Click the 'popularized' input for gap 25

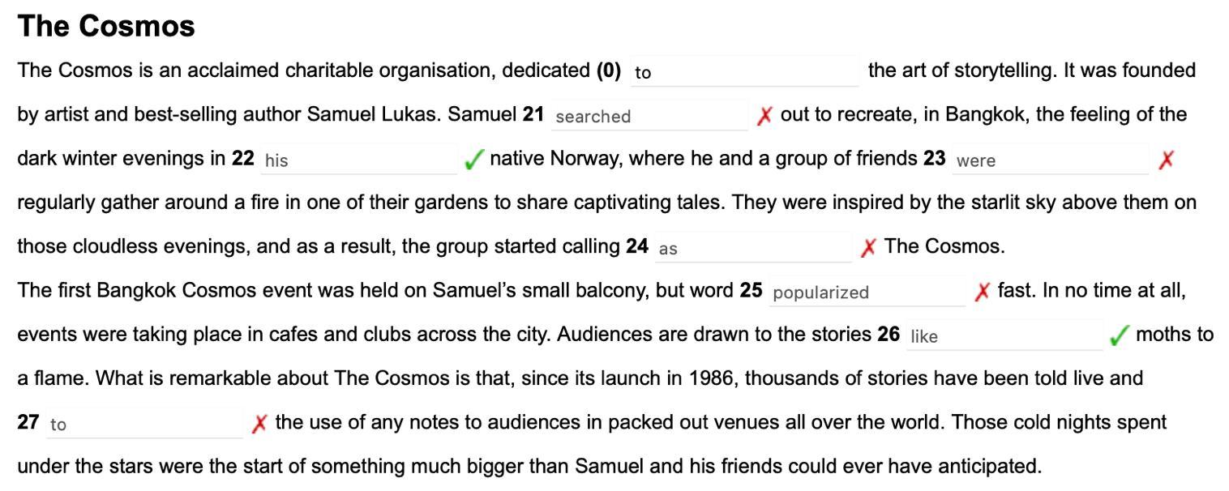866,292
